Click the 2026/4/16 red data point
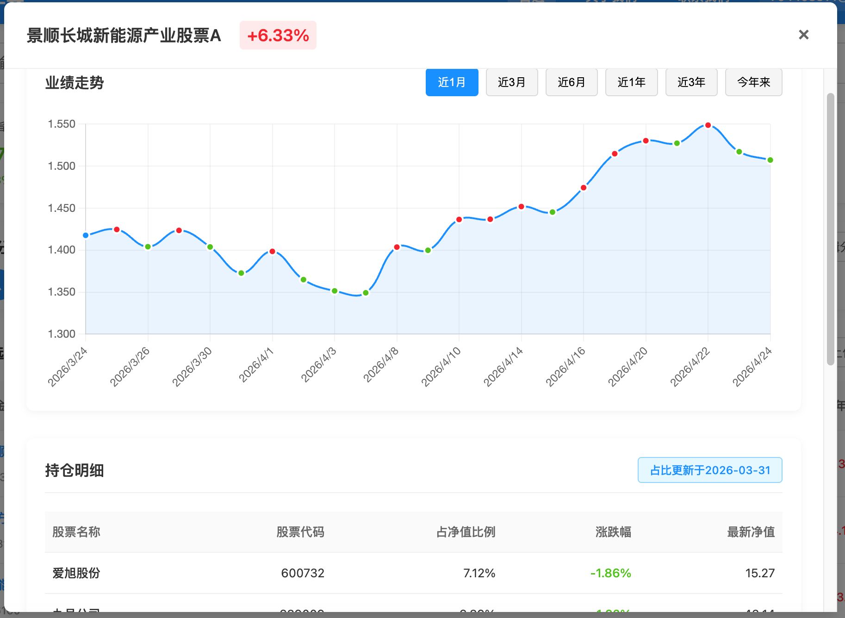 click(584, 188)
